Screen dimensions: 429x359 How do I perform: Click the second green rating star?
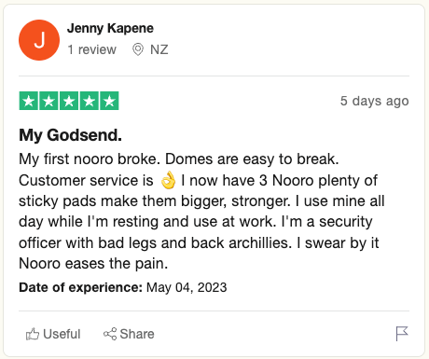click(48, 101)
